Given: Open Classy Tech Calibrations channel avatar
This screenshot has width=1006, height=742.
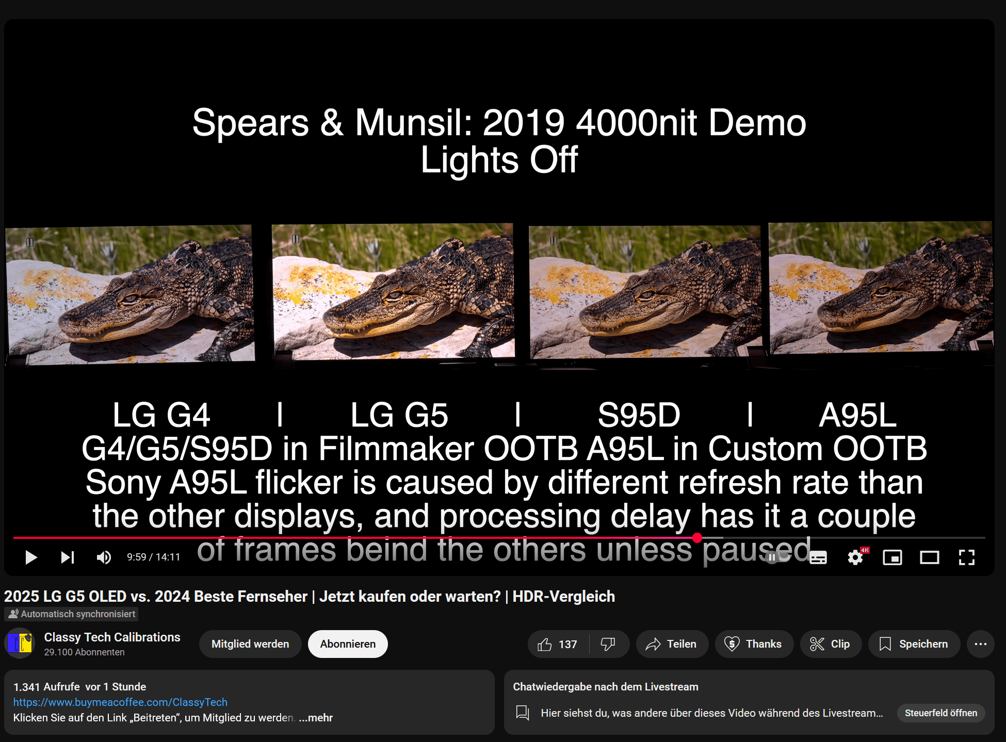Looking at the screenshot, I should click(x=20, y=643).
